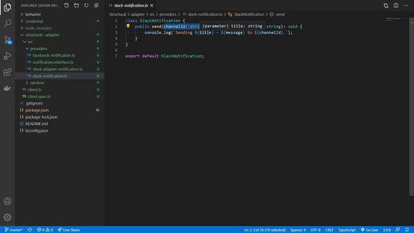Change end of line sequence CRLF
This screenshot has width=414, height=233.
(x=329, y=230)
